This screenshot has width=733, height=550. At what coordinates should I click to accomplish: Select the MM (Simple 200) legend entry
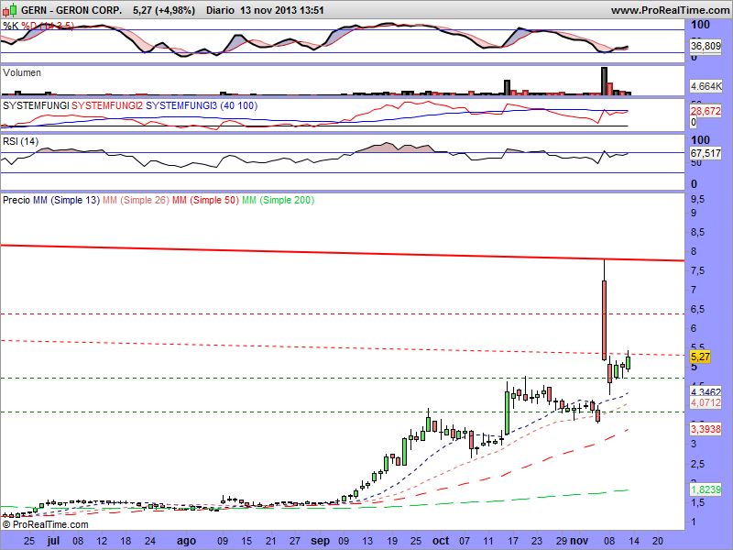(x=279, y=200)
